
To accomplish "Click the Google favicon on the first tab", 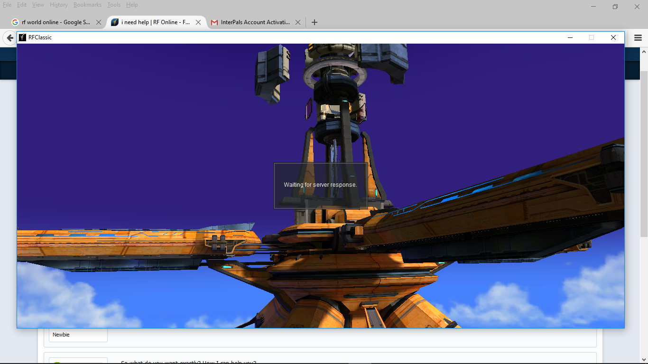I will click(x=15, y=22).
